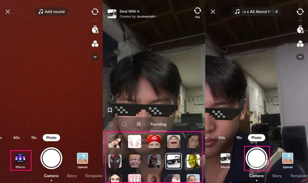Screen dimensions: 308x183
Task: Open the highlighted Effects icon on red screen
Action: [x=20, y=160]
